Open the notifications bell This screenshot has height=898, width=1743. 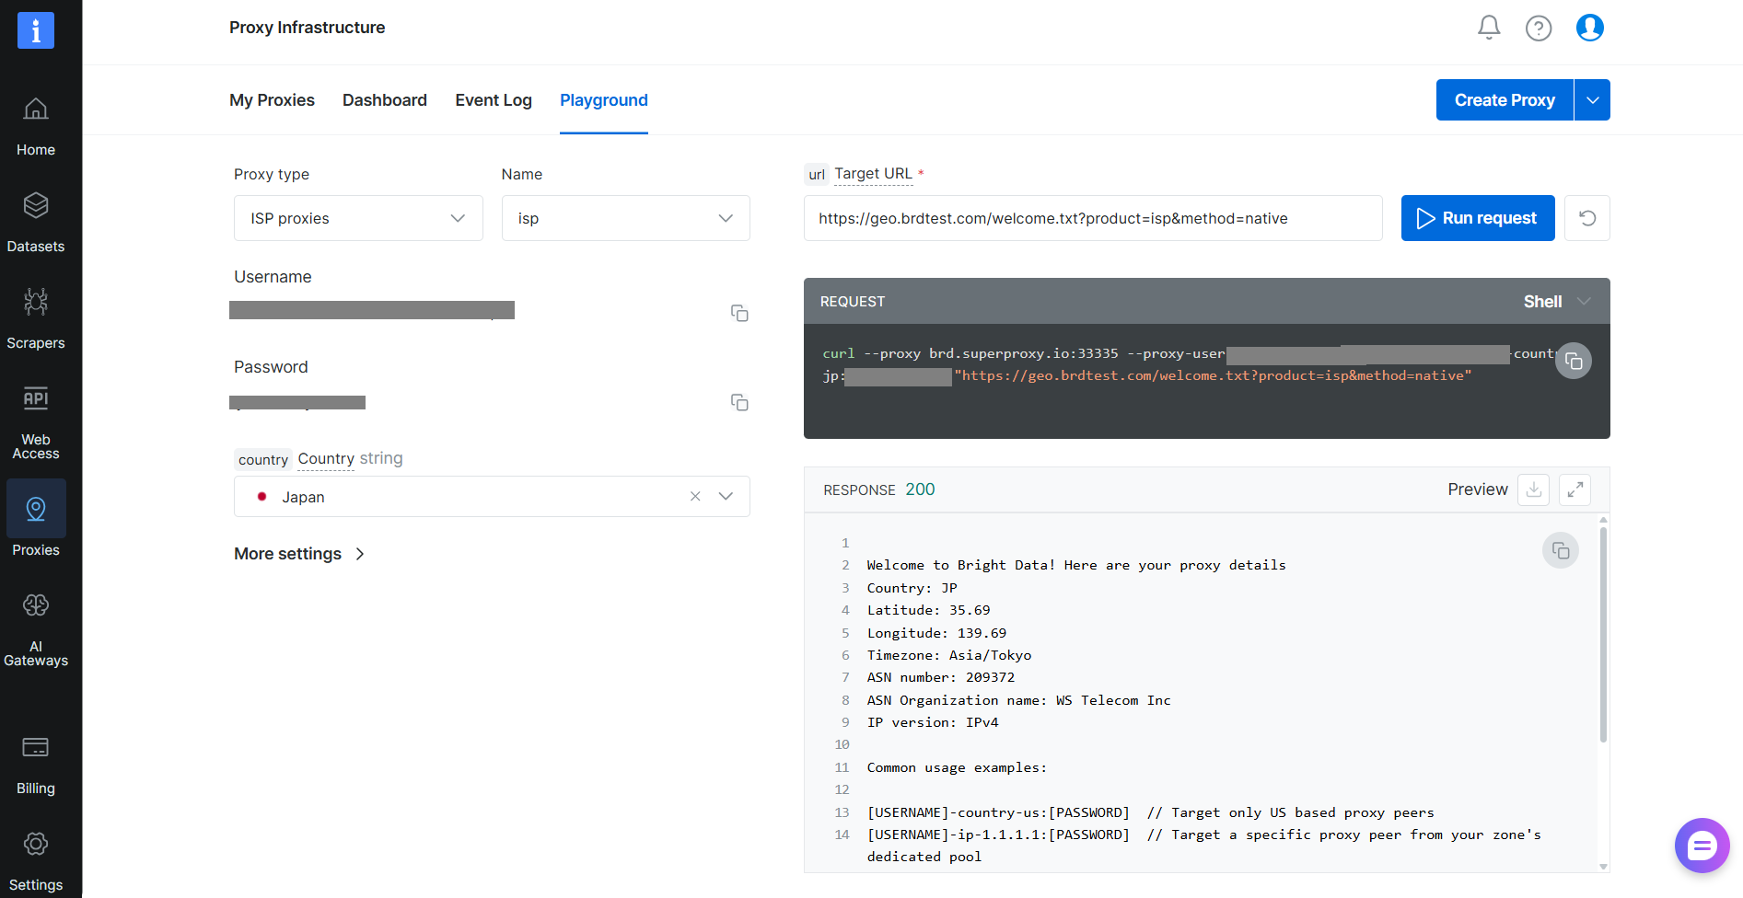tap(1489, 28)
